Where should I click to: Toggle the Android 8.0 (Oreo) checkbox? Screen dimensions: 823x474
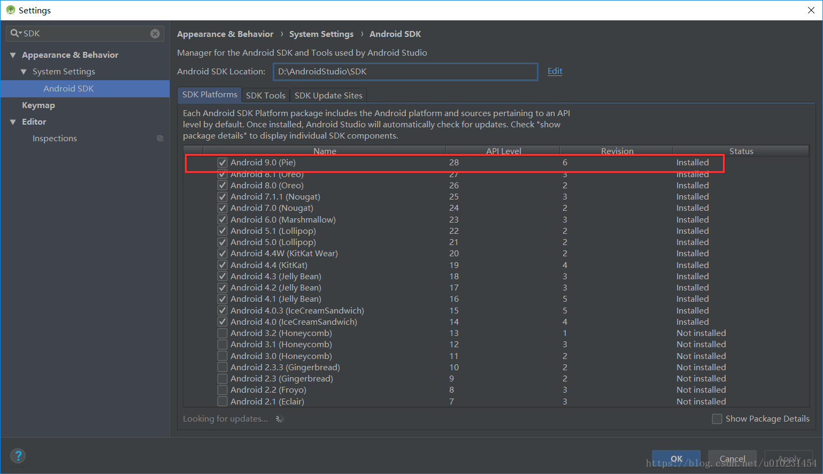click(x=222, y=186)
